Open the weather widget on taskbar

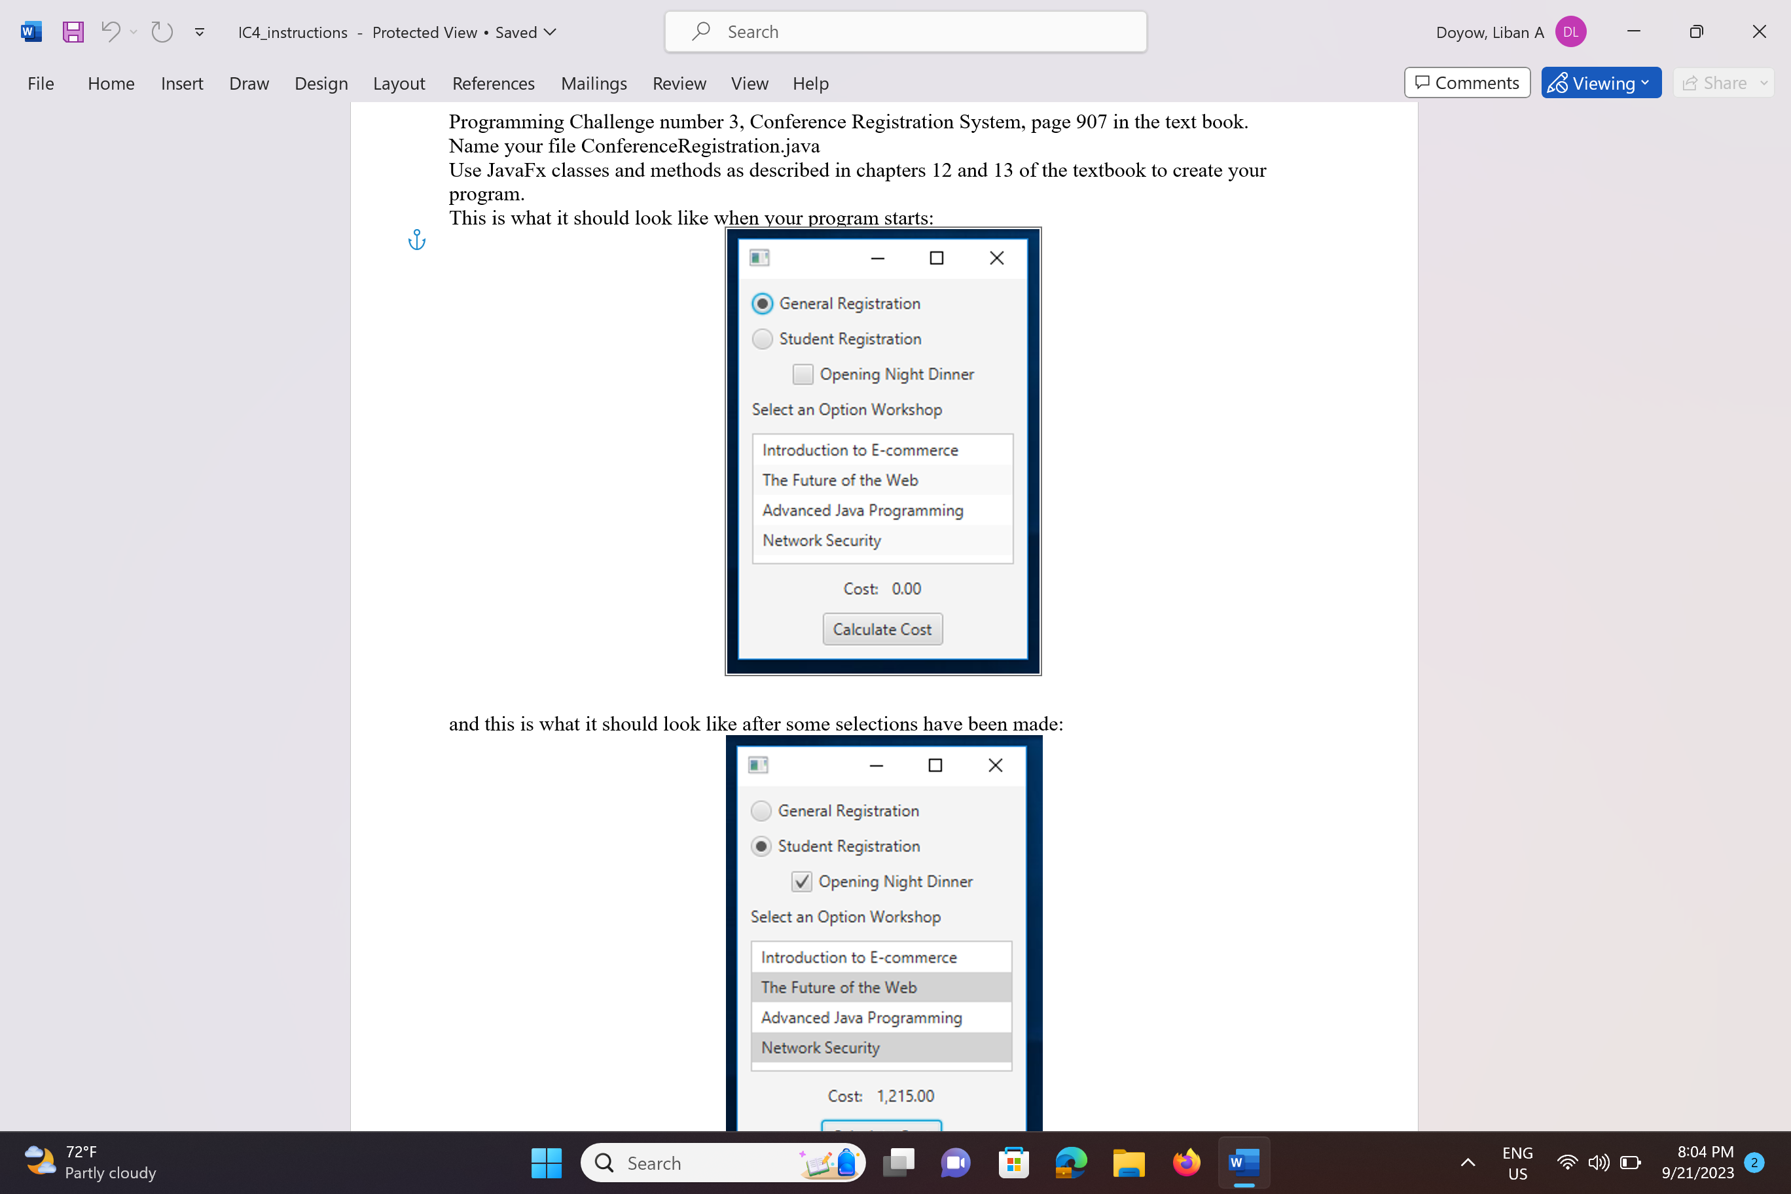pyautogui.click(x=90, y=1163)
